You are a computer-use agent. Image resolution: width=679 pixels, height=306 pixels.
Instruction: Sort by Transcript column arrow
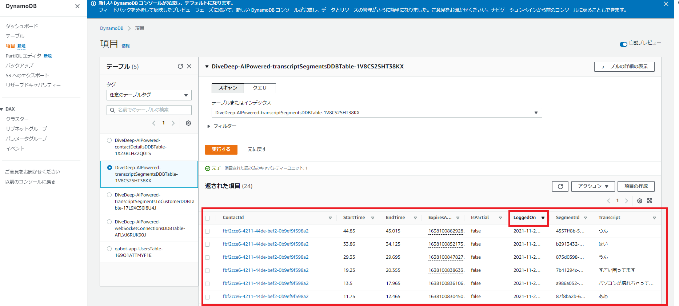pos(654,218)
